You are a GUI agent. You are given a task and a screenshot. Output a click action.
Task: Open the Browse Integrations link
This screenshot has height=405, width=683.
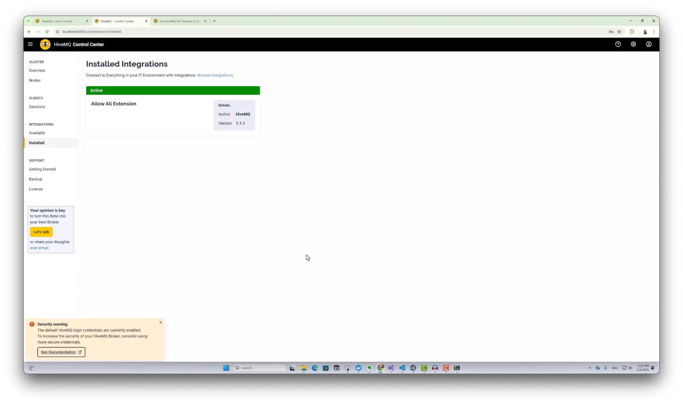pyautogui.click(x=215, y=75)
